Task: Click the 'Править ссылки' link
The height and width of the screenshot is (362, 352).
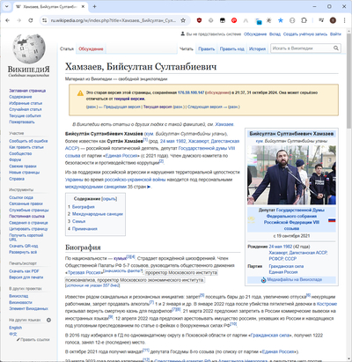Action: coord(34,340)
